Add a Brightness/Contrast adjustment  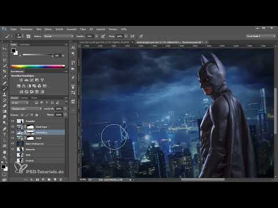[21, 80]
